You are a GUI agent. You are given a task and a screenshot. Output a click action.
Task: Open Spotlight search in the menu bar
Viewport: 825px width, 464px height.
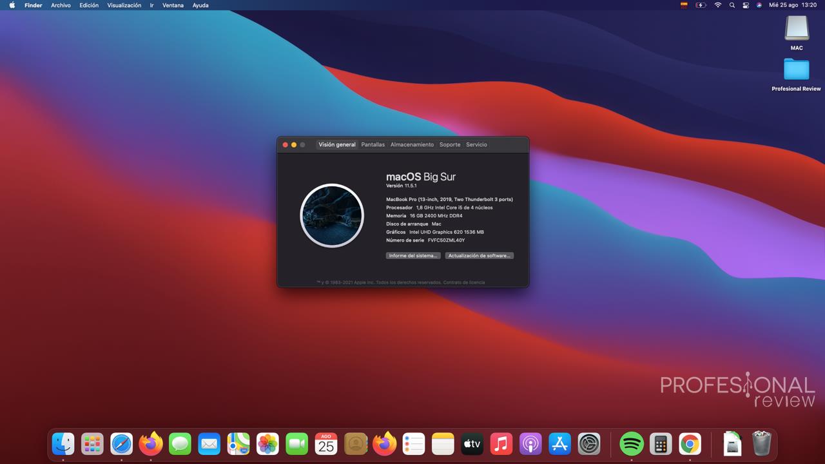[732, 5]
